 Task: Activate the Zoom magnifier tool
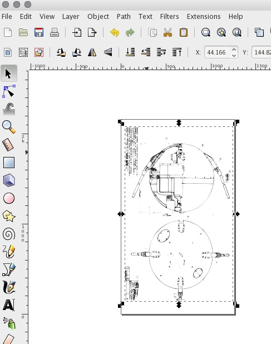click(9, 127)
